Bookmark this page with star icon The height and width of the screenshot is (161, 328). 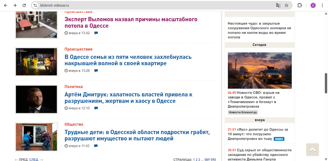[x=286, y=5]
